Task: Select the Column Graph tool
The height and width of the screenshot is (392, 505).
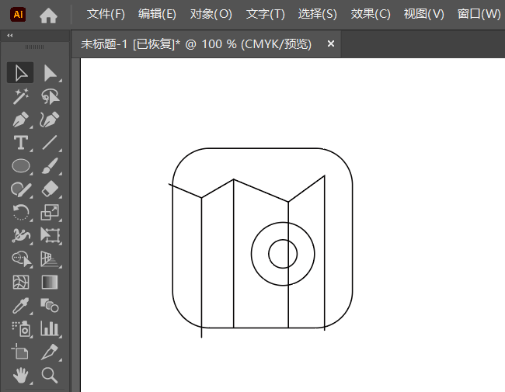Action: pyautogui.click(x=50, y=328)
